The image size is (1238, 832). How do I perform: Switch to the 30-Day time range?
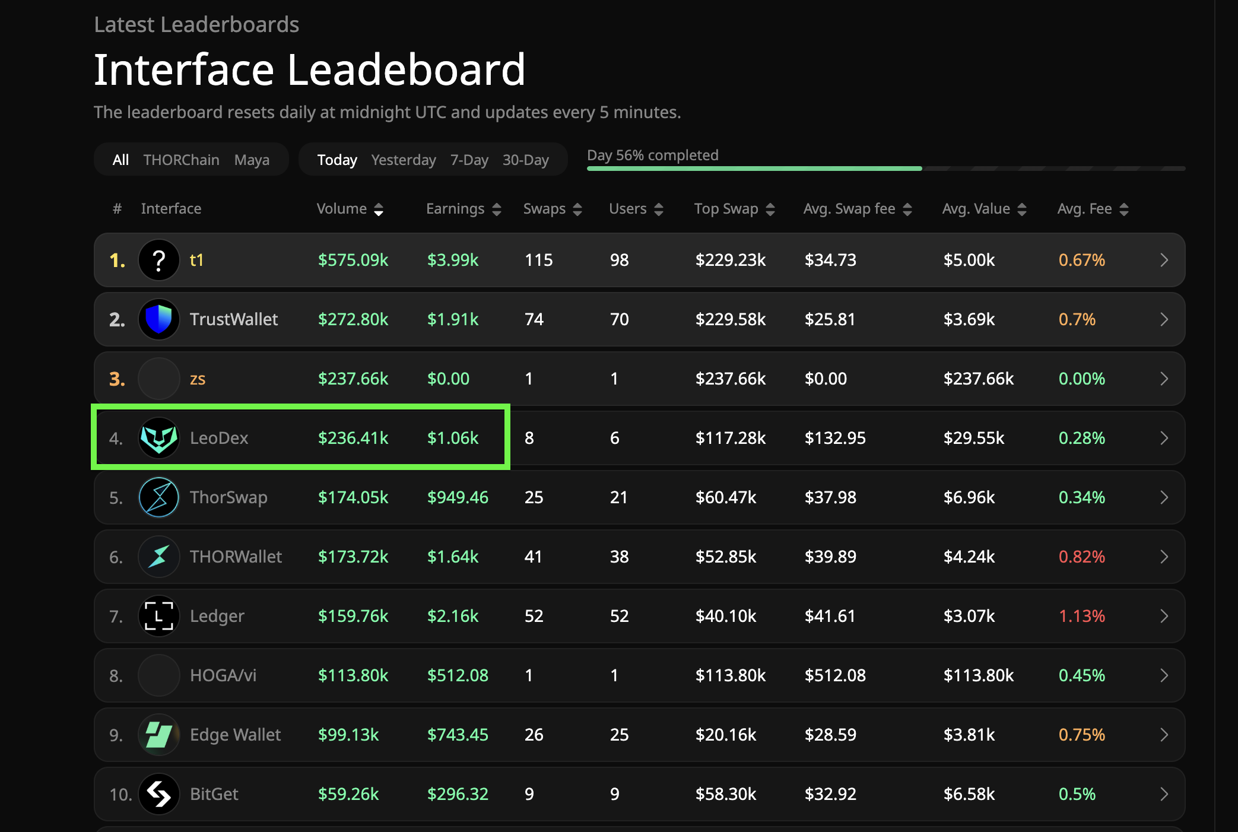pyautogui.click(x=525, y=160)
